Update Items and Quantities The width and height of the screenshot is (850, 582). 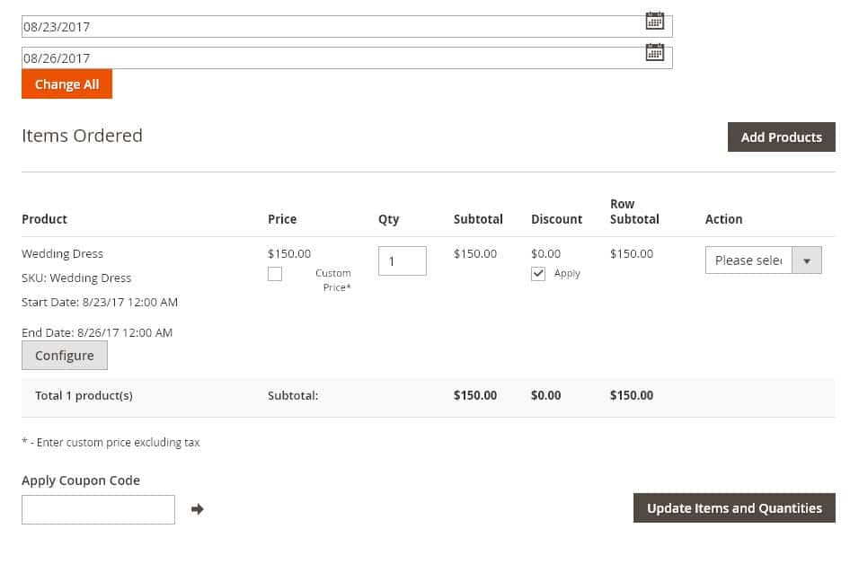(734, 507)
